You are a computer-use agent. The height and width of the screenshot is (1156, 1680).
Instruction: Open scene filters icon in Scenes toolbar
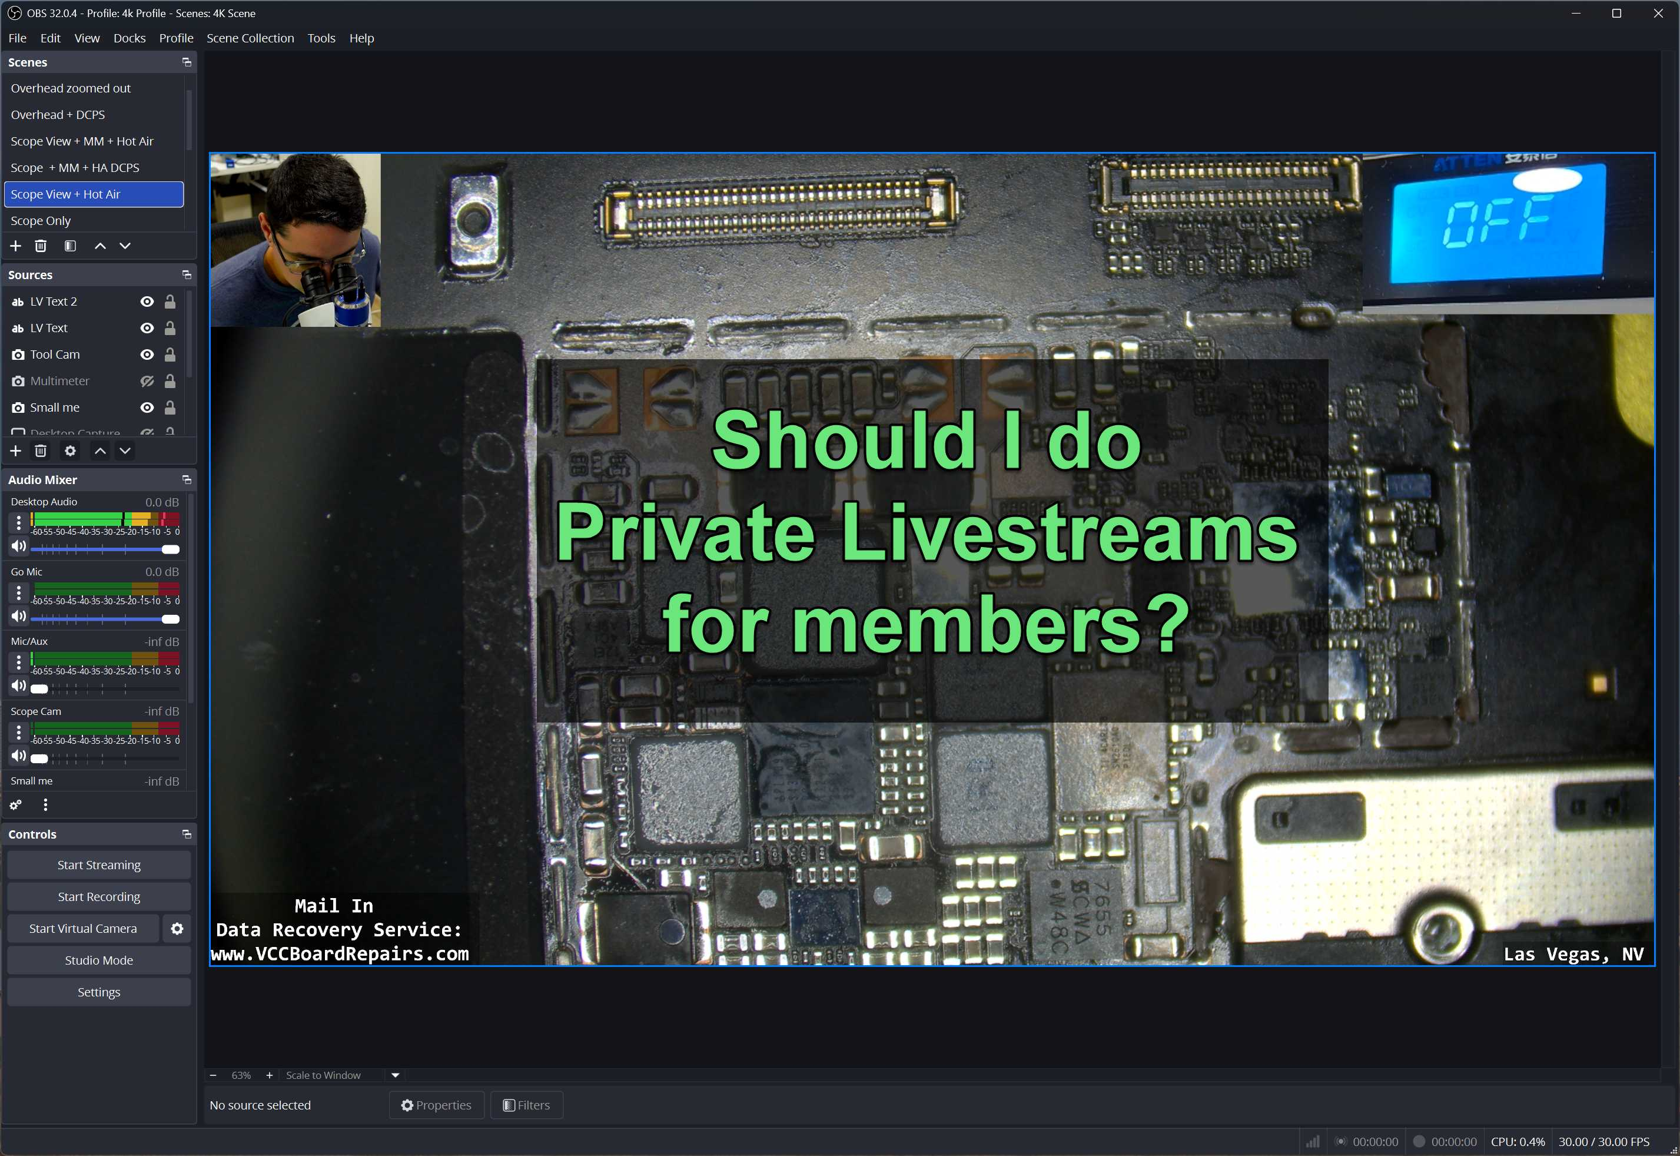point(70,246)
